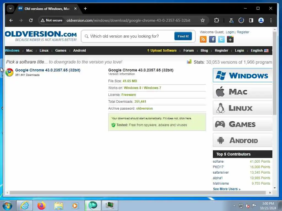
Task: Select the Old versions of Windows tab
Action: pos(47,9)
